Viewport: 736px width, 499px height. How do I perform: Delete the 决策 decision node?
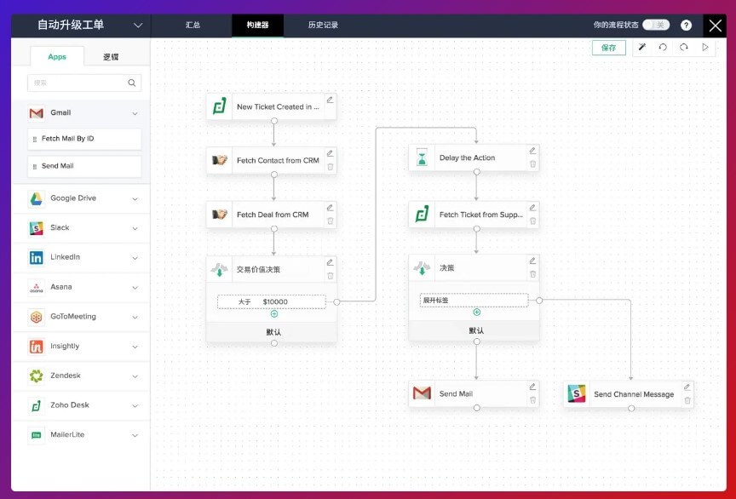pyautogui.click(x=532, y=274)
